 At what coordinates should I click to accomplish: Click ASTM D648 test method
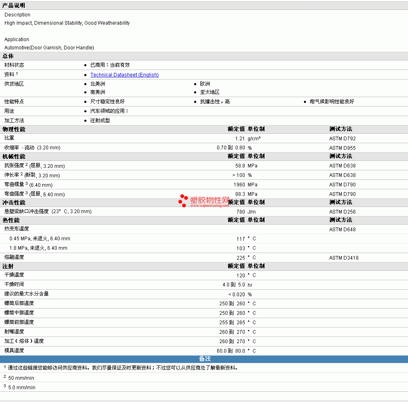point(342,229)
